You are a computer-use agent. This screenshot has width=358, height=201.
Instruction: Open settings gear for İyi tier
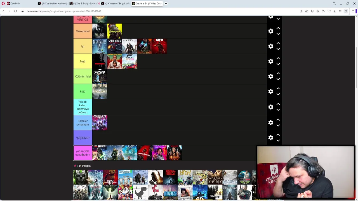click(270, 46)
